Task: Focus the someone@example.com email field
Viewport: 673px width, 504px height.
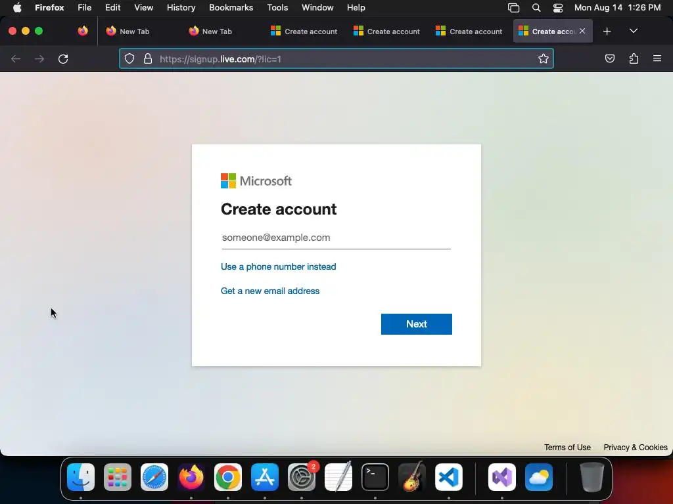Action: [336, 238]
